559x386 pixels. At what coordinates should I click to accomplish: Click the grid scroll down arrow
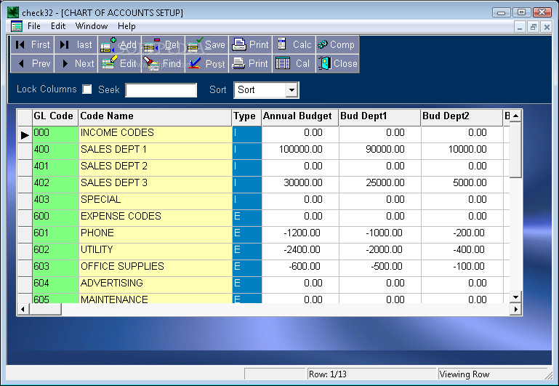pyautogui.click(x=515, y=297)
